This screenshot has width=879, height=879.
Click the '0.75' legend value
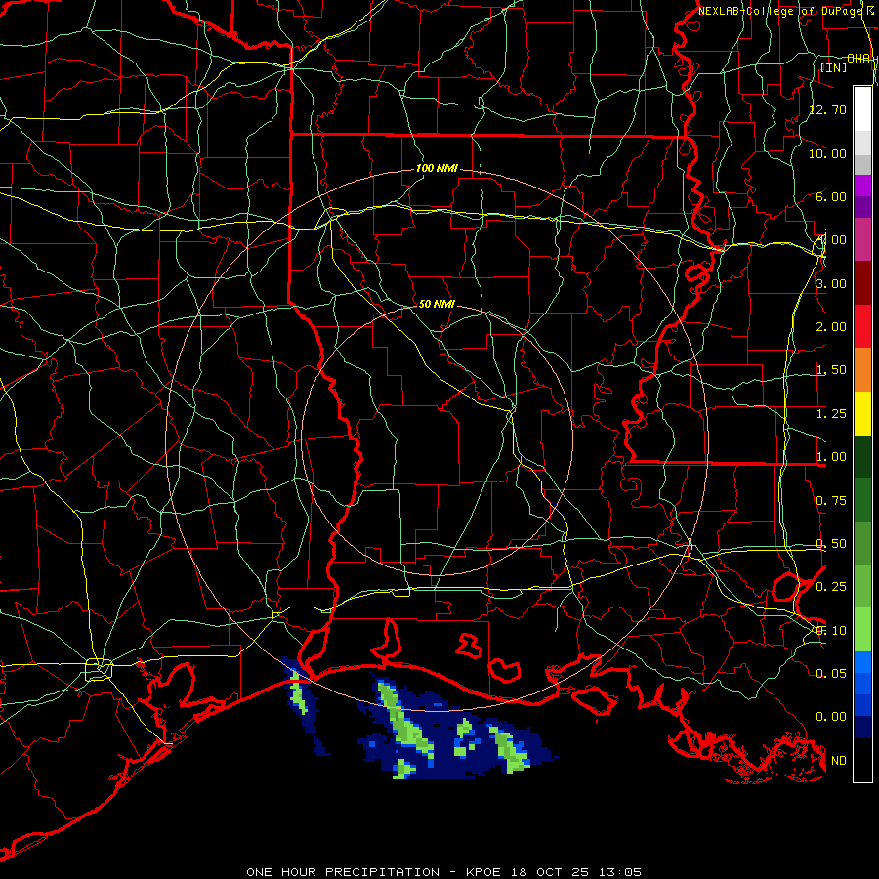tap(831, 501)
